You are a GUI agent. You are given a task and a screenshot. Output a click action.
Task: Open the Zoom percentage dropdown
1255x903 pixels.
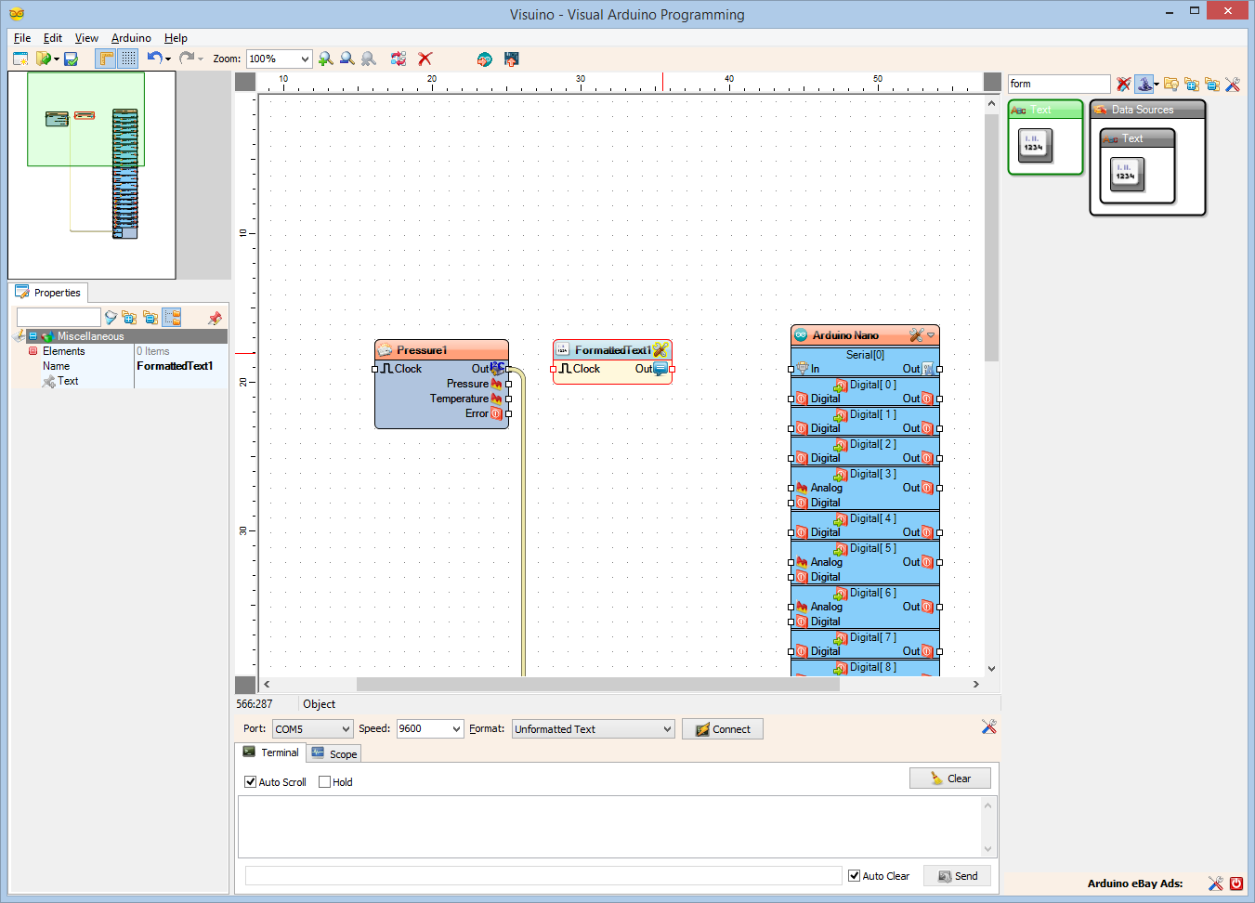point(305,58)
